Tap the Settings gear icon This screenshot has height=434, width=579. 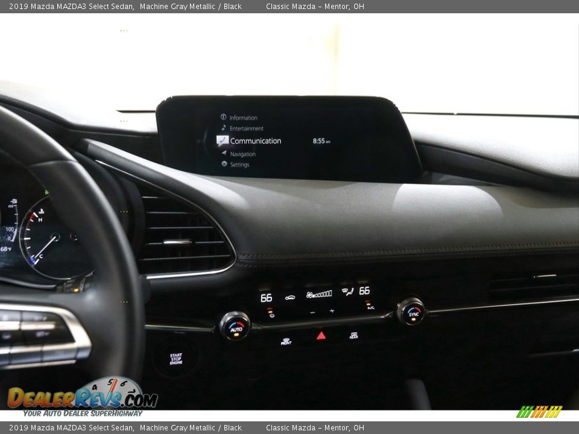click(224, 163)
